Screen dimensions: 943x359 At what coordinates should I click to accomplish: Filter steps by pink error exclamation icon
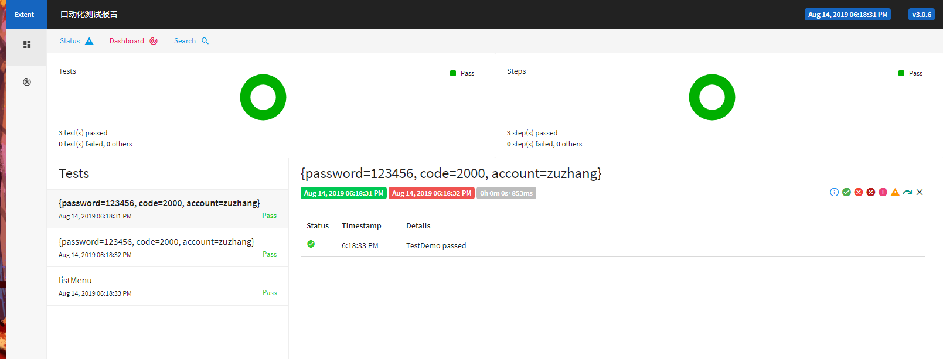pos(883,192)
